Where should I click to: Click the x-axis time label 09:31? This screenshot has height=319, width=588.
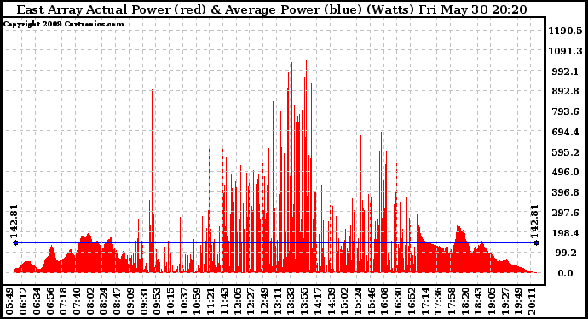[x=144, y=301]
